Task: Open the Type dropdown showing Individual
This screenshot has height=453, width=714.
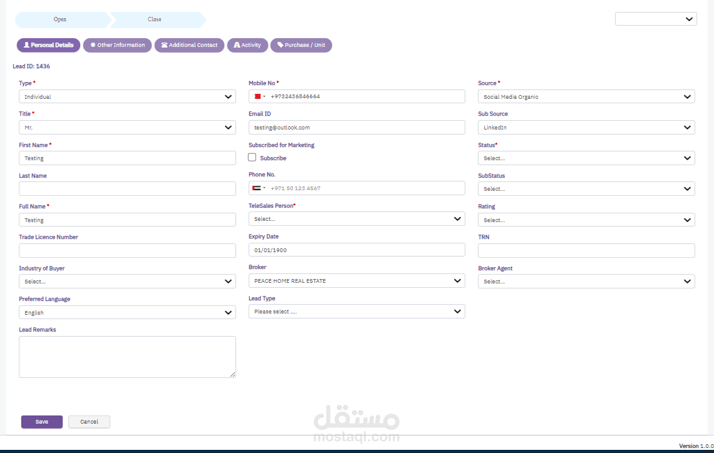Action: pos(128,96)
